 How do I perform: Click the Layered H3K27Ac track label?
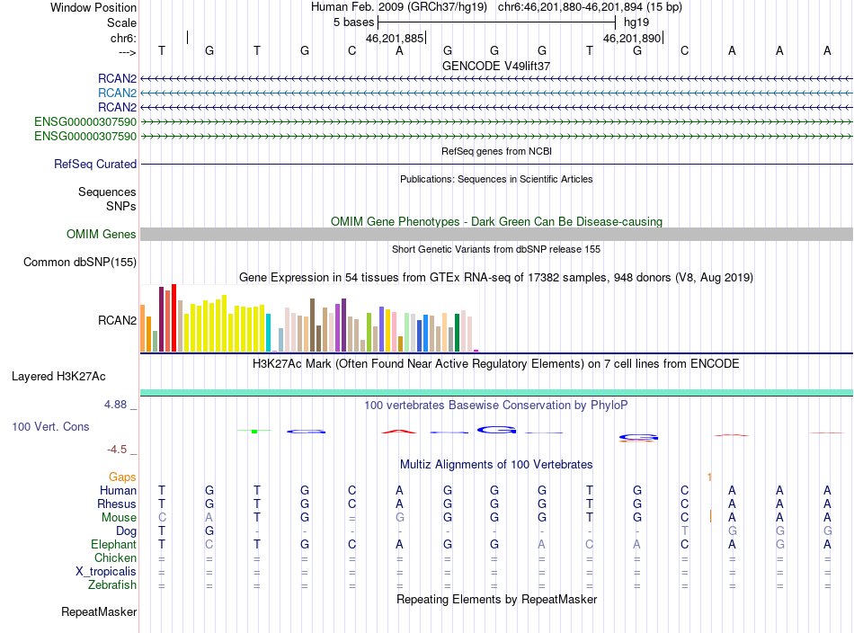[58, 377]
